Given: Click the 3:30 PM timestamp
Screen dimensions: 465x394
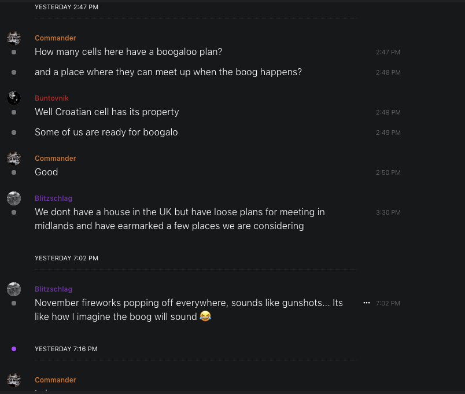Looking at the screenshot, I should click(x=387, y=213).
